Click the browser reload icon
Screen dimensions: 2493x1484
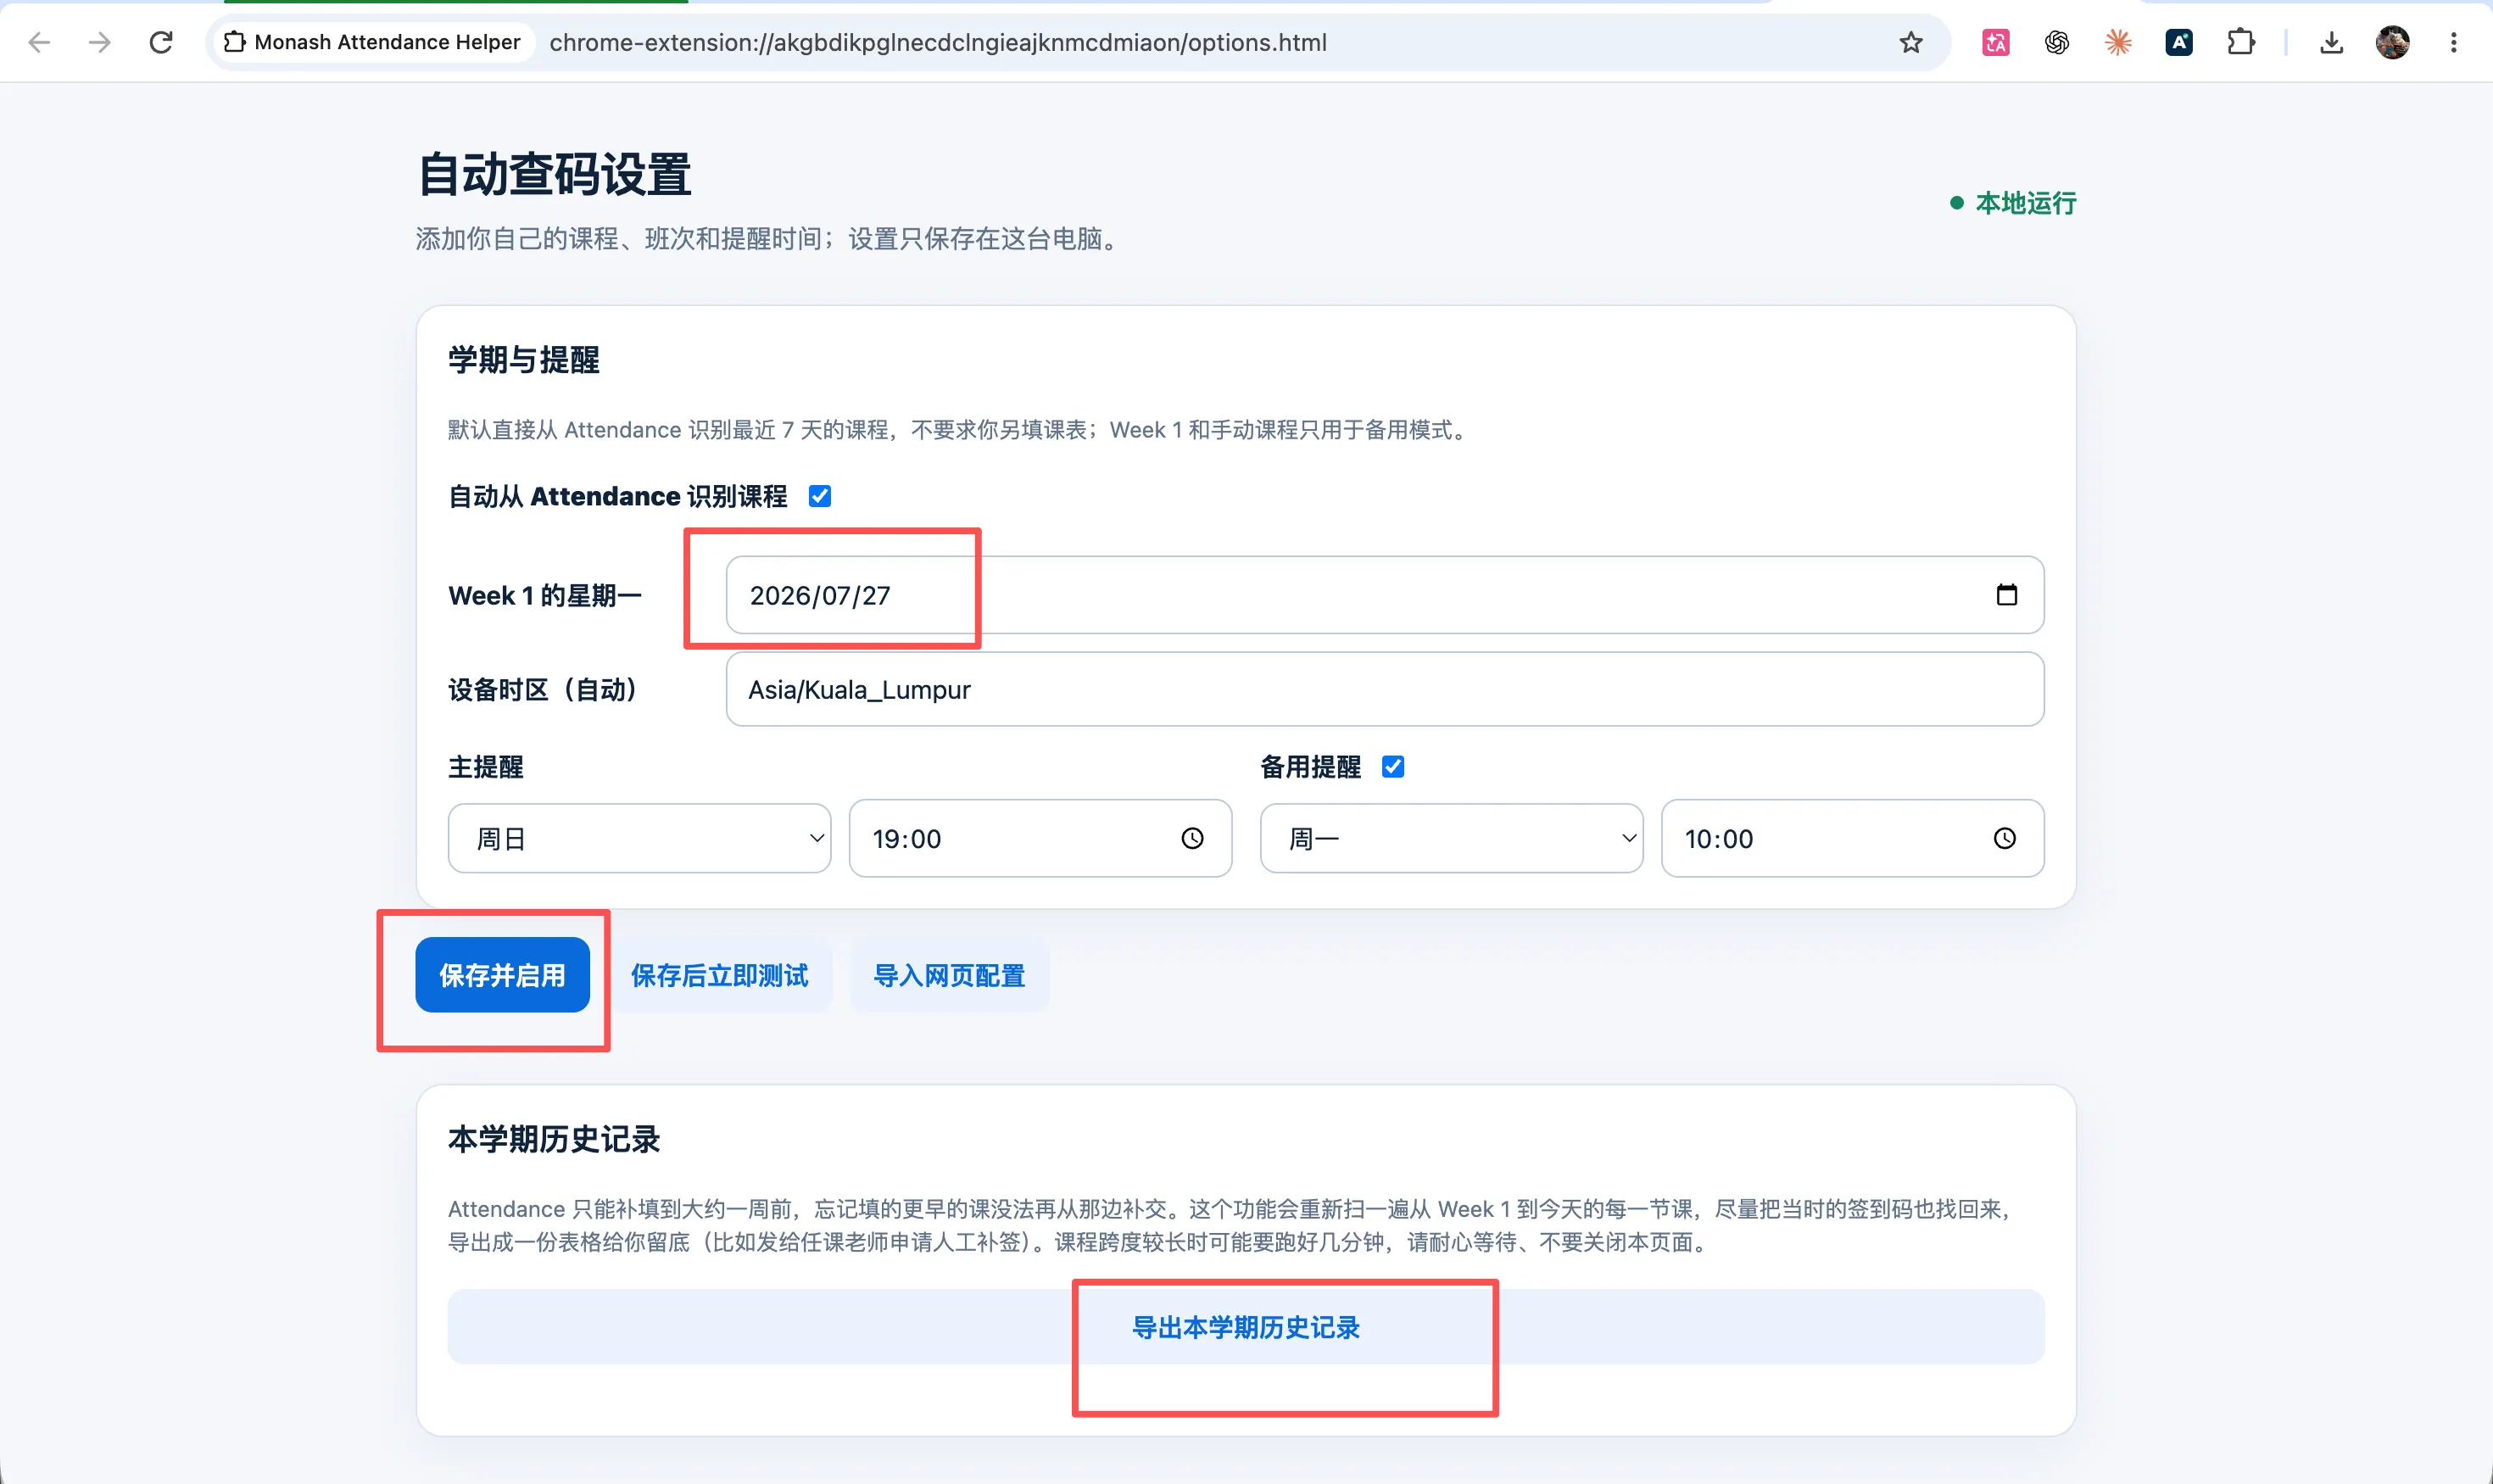click(x=161, y=42)
